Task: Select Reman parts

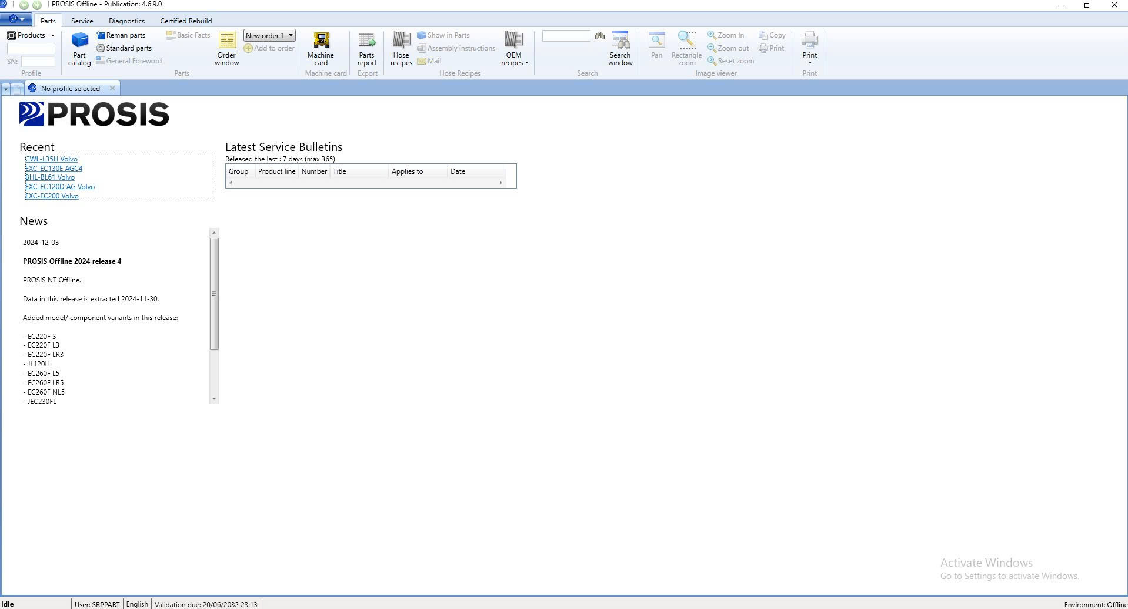Action: click(x=121, y=35)
